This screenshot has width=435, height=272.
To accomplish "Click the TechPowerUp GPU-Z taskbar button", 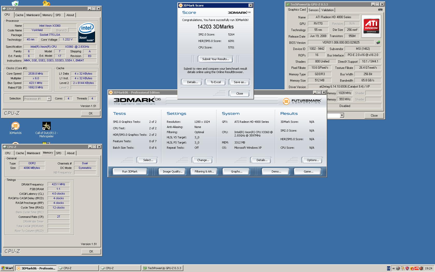I will [x=162, y=268].
